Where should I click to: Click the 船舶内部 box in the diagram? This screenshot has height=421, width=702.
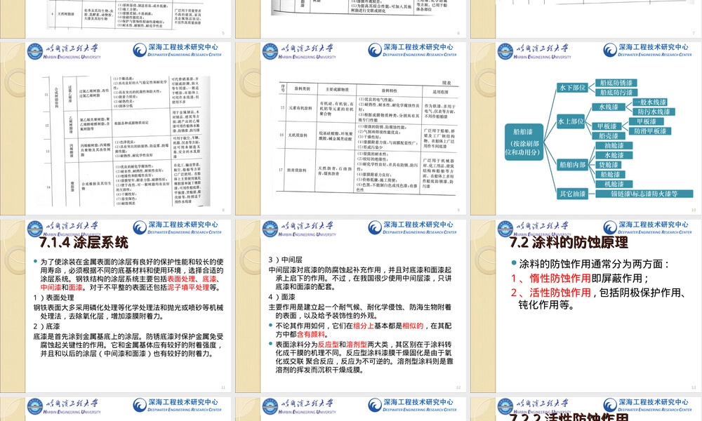[x=572, y=165]
